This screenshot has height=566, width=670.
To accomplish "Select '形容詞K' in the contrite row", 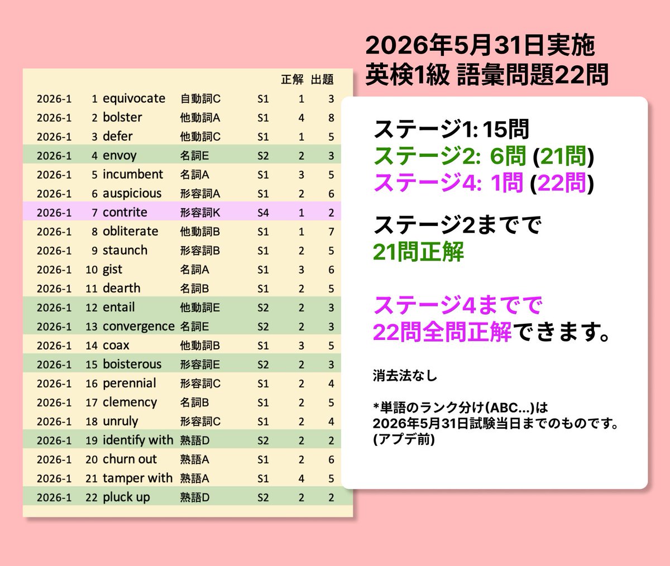I will click(x=200, y=213).
